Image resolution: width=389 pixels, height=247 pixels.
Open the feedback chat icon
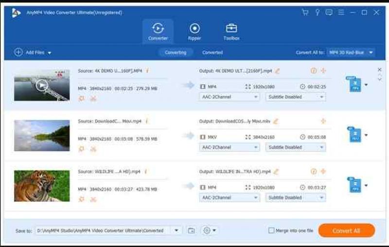(x=329, y=12)
